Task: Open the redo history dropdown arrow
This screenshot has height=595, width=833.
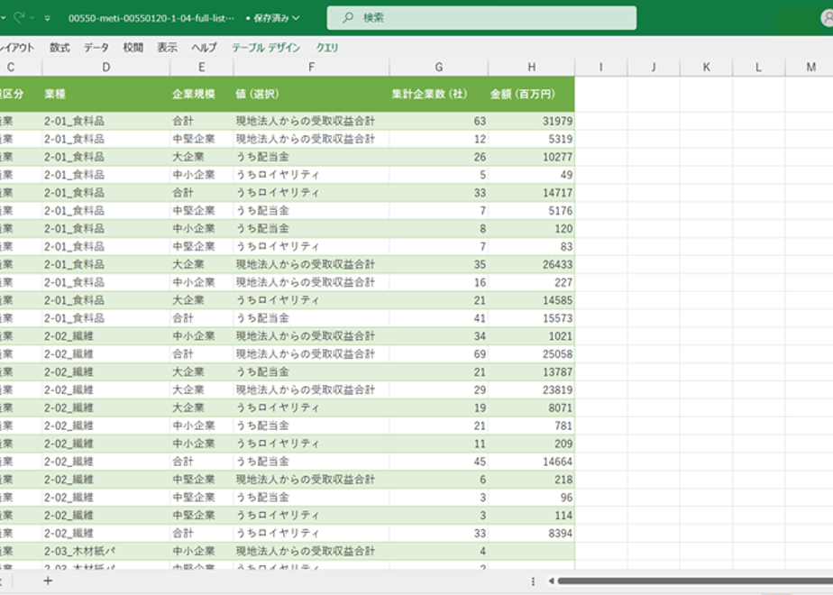Action: [x=32, y=18]
